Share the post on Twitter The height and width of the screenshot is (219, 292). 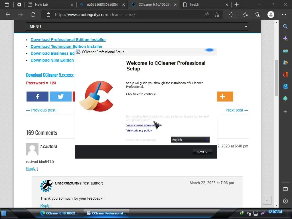coord(60,96)
